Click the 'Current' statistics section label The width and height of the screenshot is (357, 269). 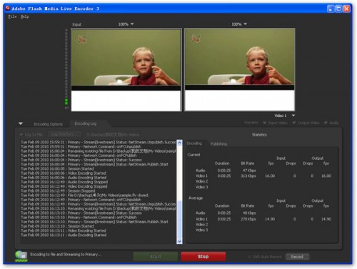tap(193, 155)
